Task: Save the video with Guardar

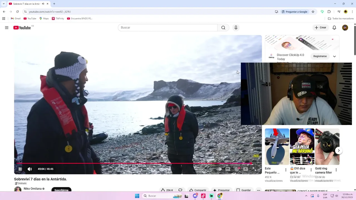Action: [244, 190]
